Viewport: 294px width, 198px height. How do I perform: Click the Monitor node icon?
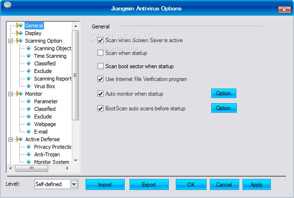[19, 93]
